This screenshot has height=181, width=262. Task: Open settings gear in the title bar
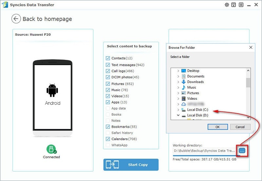[227, 5]
